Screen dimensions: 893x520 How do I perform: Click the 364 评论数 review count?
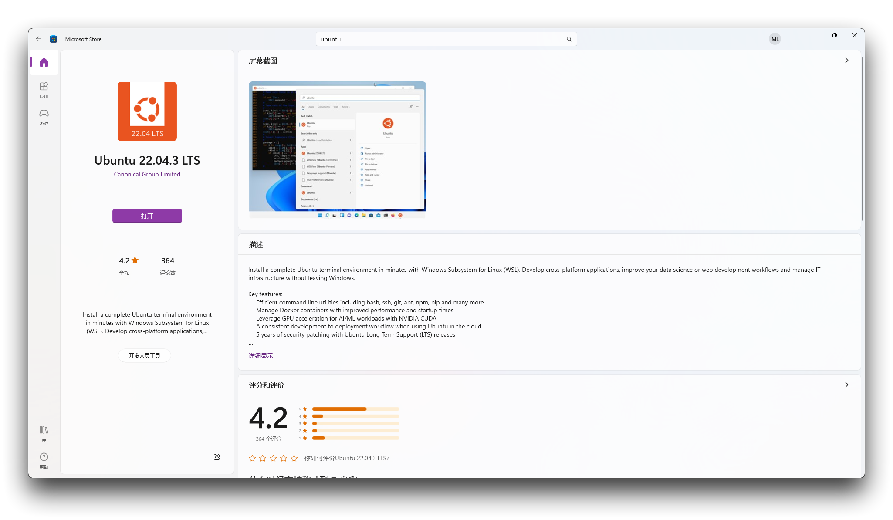(167, 266)
